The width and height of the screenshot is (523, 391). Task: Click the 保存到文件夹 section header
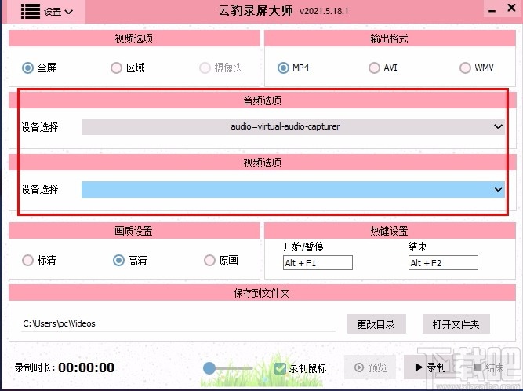pos(262,293)
